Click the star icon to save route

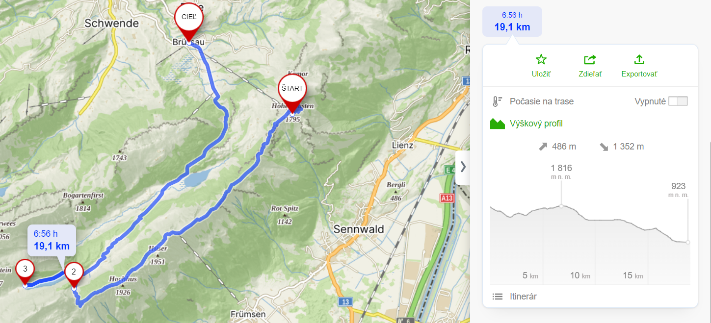pyautogui.click(x=541, y=60)
